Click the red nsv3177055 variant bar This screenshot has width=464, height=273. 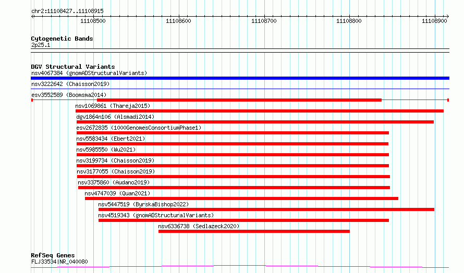point(234,177)
